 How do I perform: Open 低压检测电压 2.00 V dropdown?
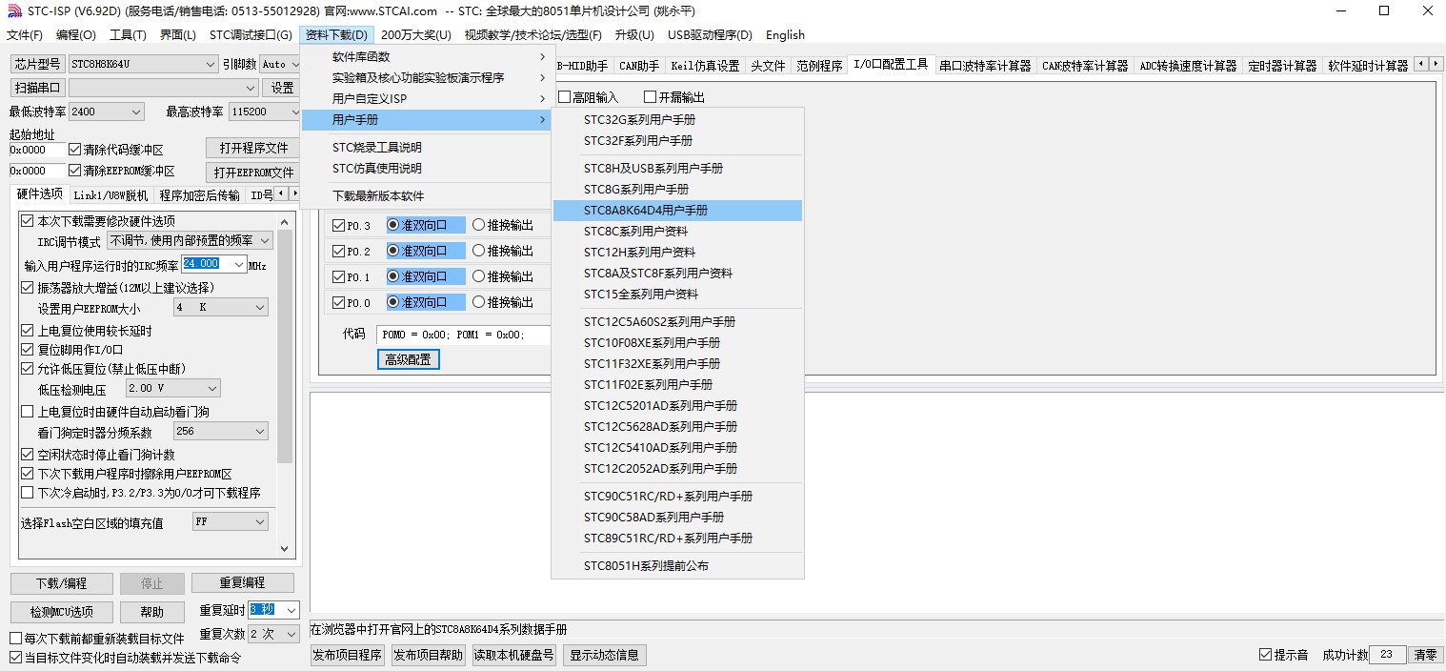[x=172, y=388]
